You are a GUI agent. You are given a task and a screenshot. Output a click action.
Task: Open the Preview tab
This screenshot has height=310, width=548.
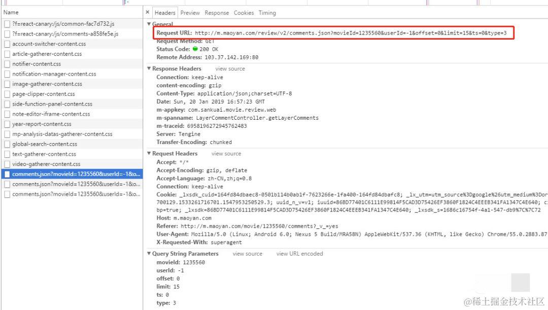(x=190, y=13)
